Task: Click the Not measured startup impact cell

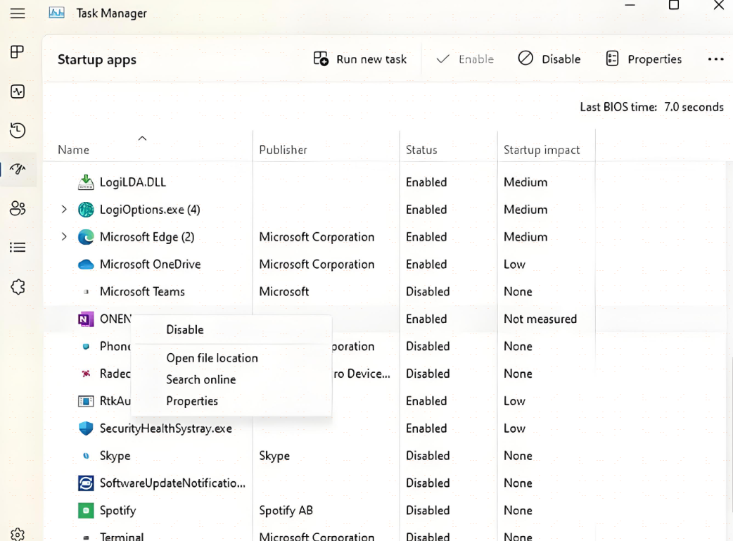Action: [x=540, y=319]
